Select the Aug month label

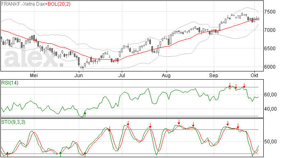point(166,75)
